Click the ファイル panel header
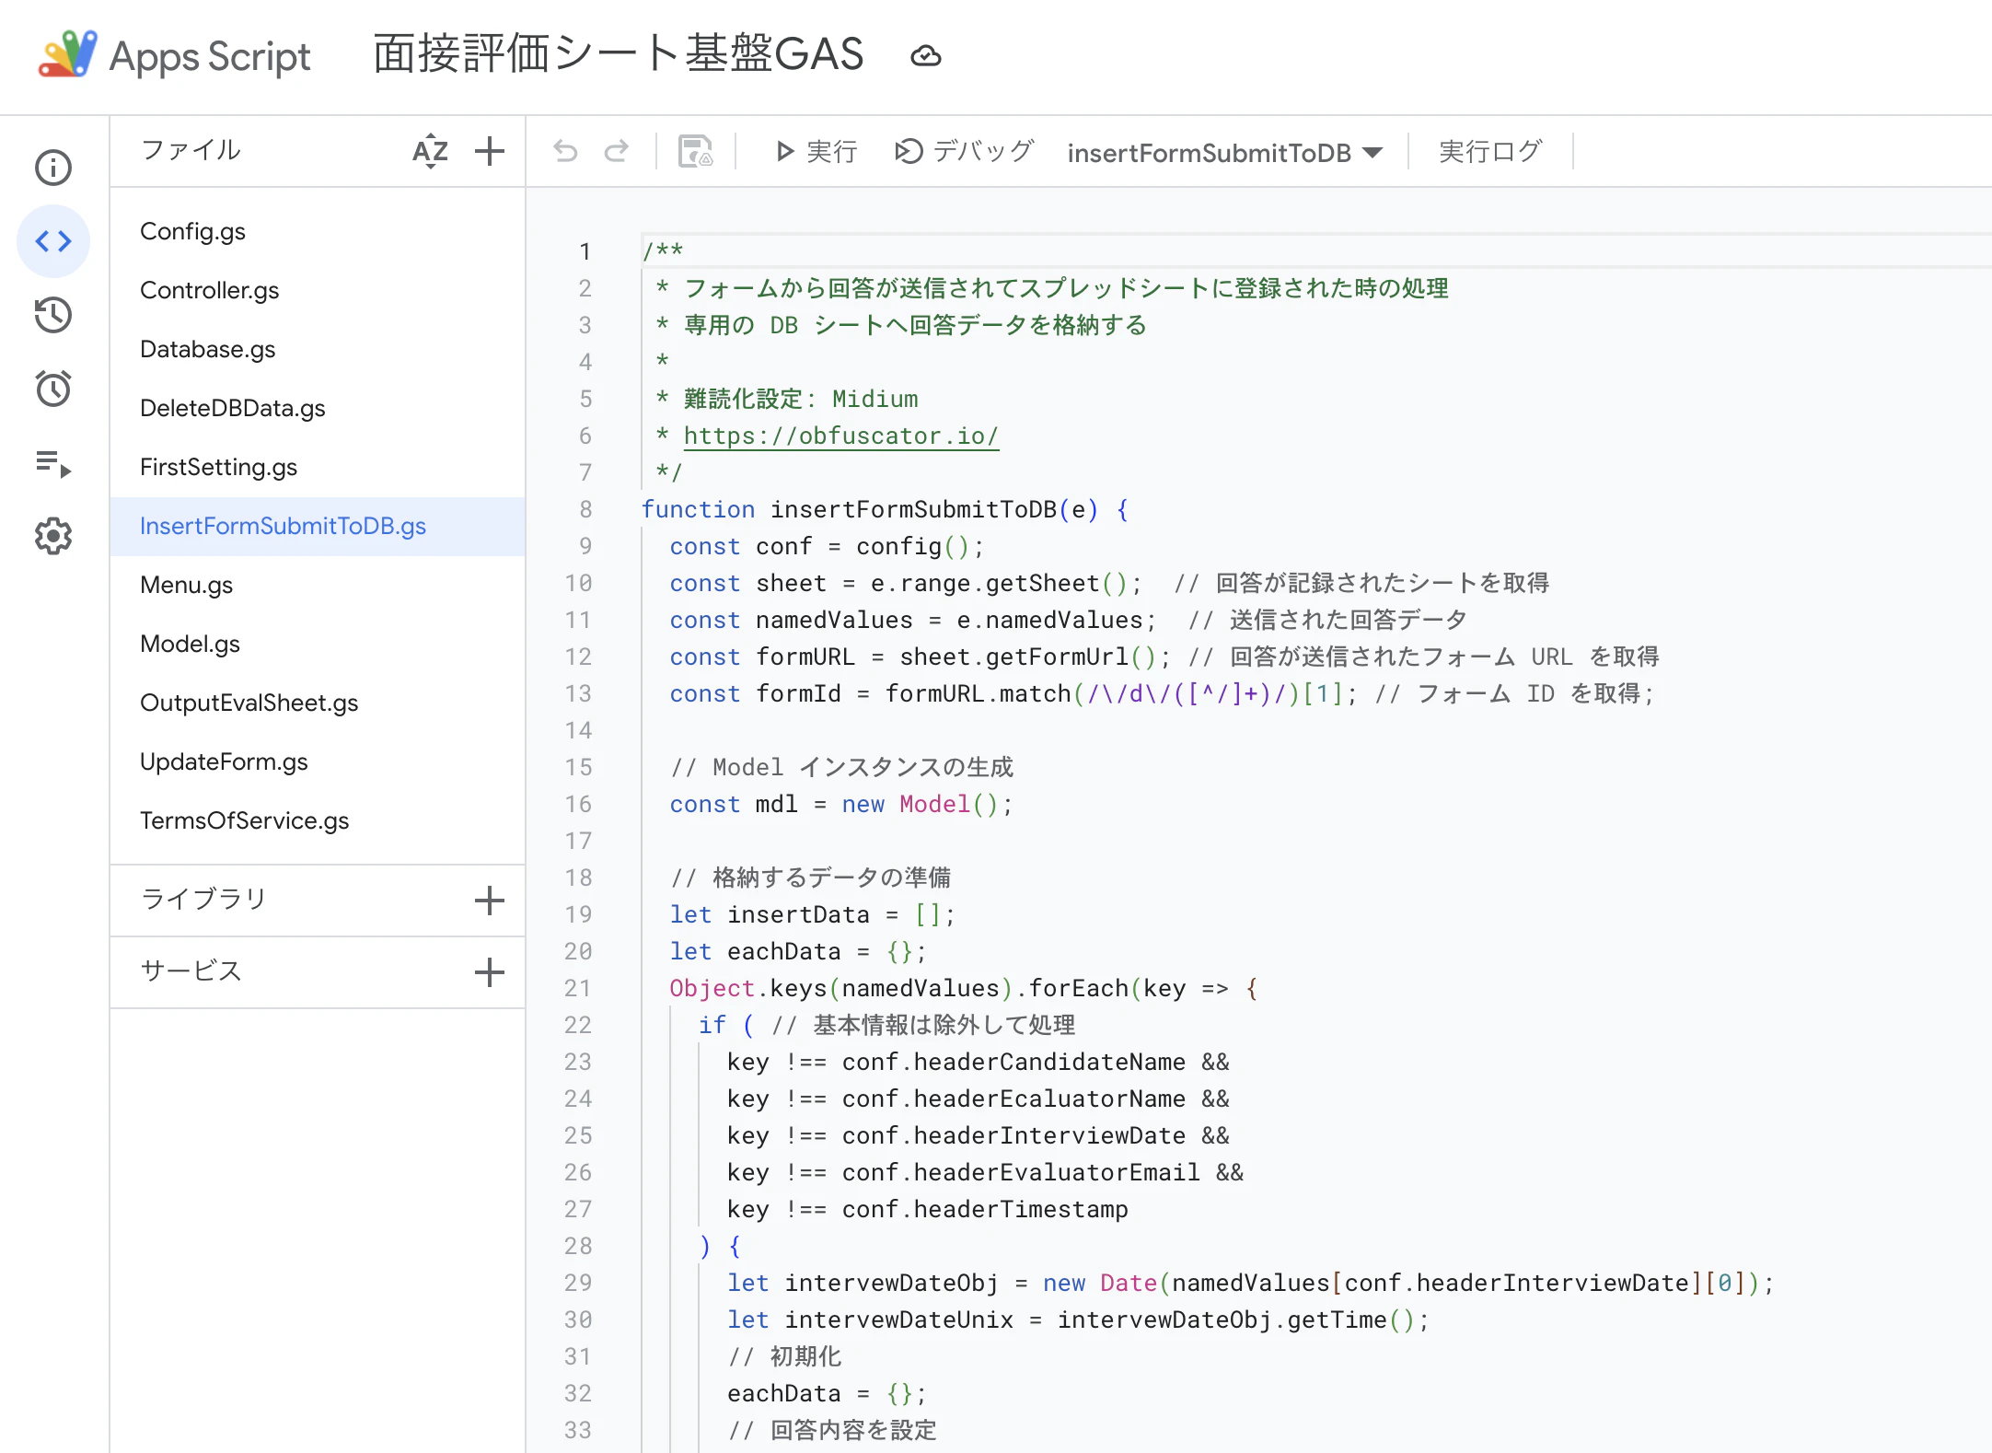The width and height of the screenshot is (1992, 1453). 191,149
